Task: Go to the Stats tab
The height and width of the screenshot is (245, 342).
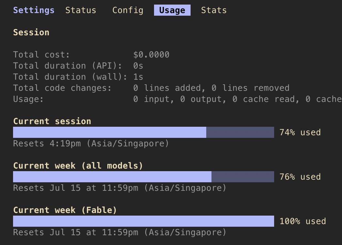Action: click(x=214, y=10)
